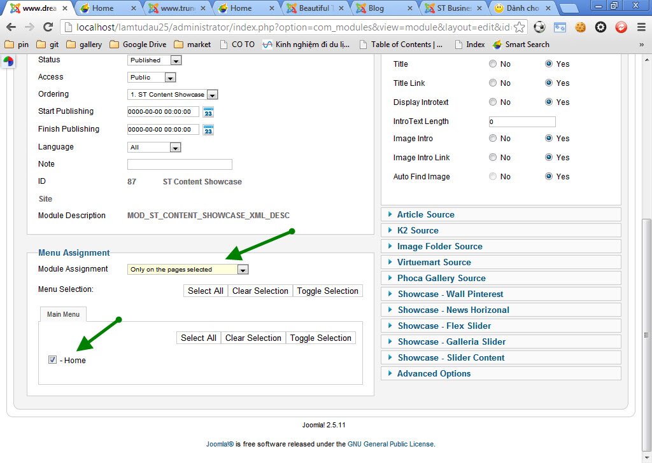Click inside the Note text field

click(180, 164)
